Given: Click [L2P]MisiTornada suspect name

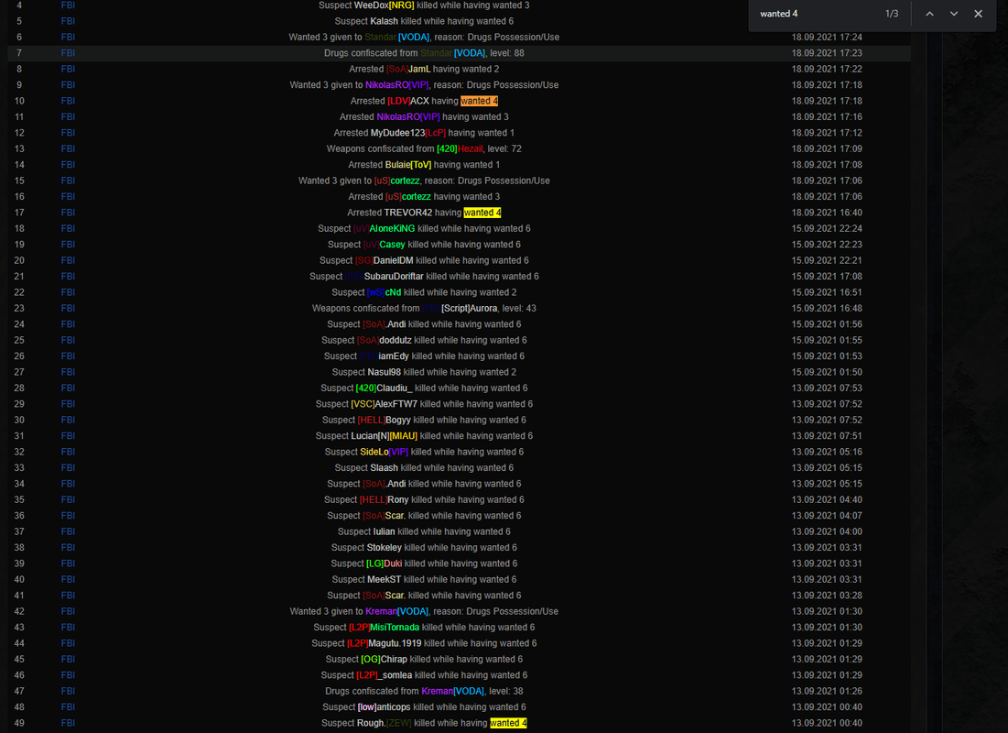Looking at the screenshot, I should (x=385, y=628).
